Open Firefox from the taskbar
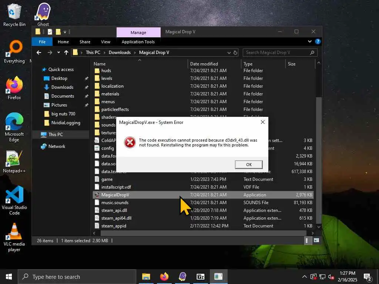 point(164,277)
